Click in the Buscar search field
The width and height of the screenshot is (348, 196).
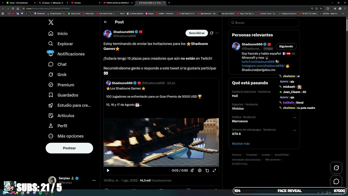point(264,23)
